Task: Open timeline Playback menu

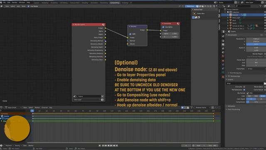Action: tap(9, 145)
